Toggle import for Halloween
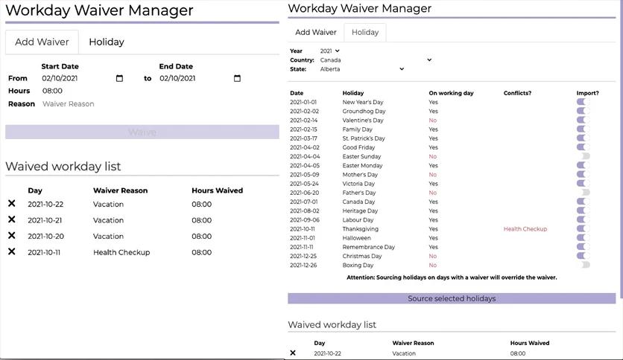The image size is (623, 360). pos(584,238)
